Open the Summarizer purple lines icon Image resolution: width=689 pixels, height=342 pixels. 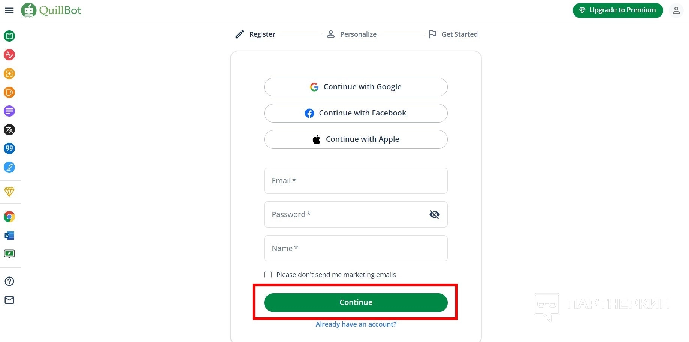[9, 111]
